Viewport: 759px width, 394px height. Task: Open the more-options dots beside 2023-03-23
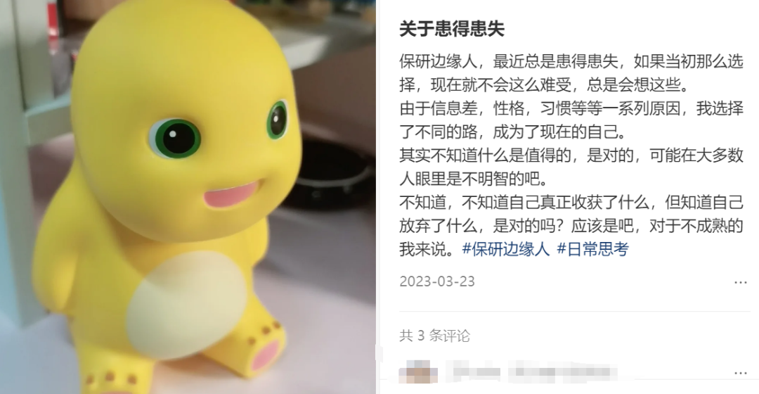[740, 282]
